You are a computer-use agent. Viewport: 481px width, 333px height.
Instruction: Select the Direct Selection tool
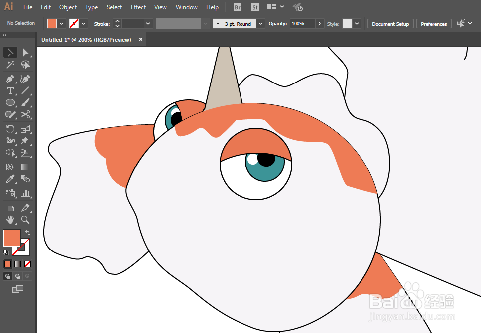(x=25, y=52)
